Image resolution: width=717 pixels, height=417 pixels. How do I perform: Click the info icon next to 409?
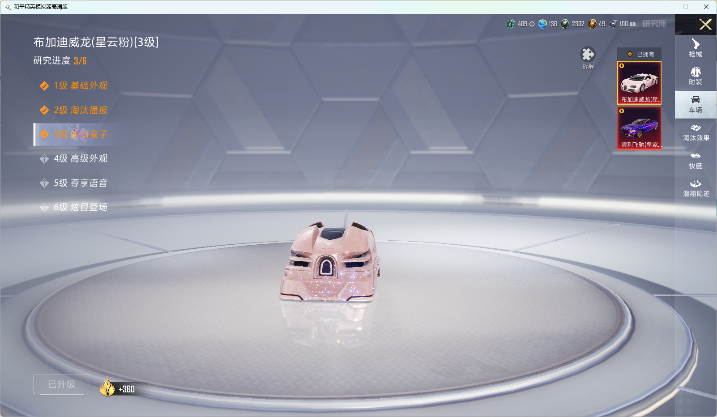point(532,24)
